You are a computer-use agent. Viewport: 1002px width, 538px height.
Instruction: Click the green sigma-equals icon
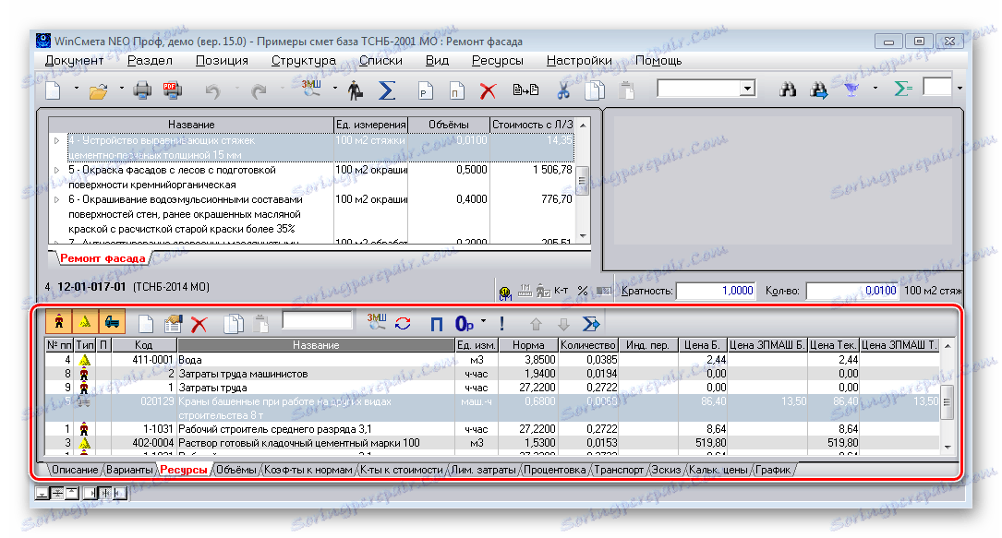[x=902, y=89]
